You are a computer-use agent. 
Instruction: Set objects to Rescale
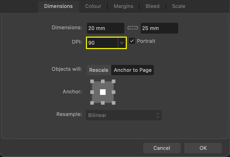pos(99,70)
